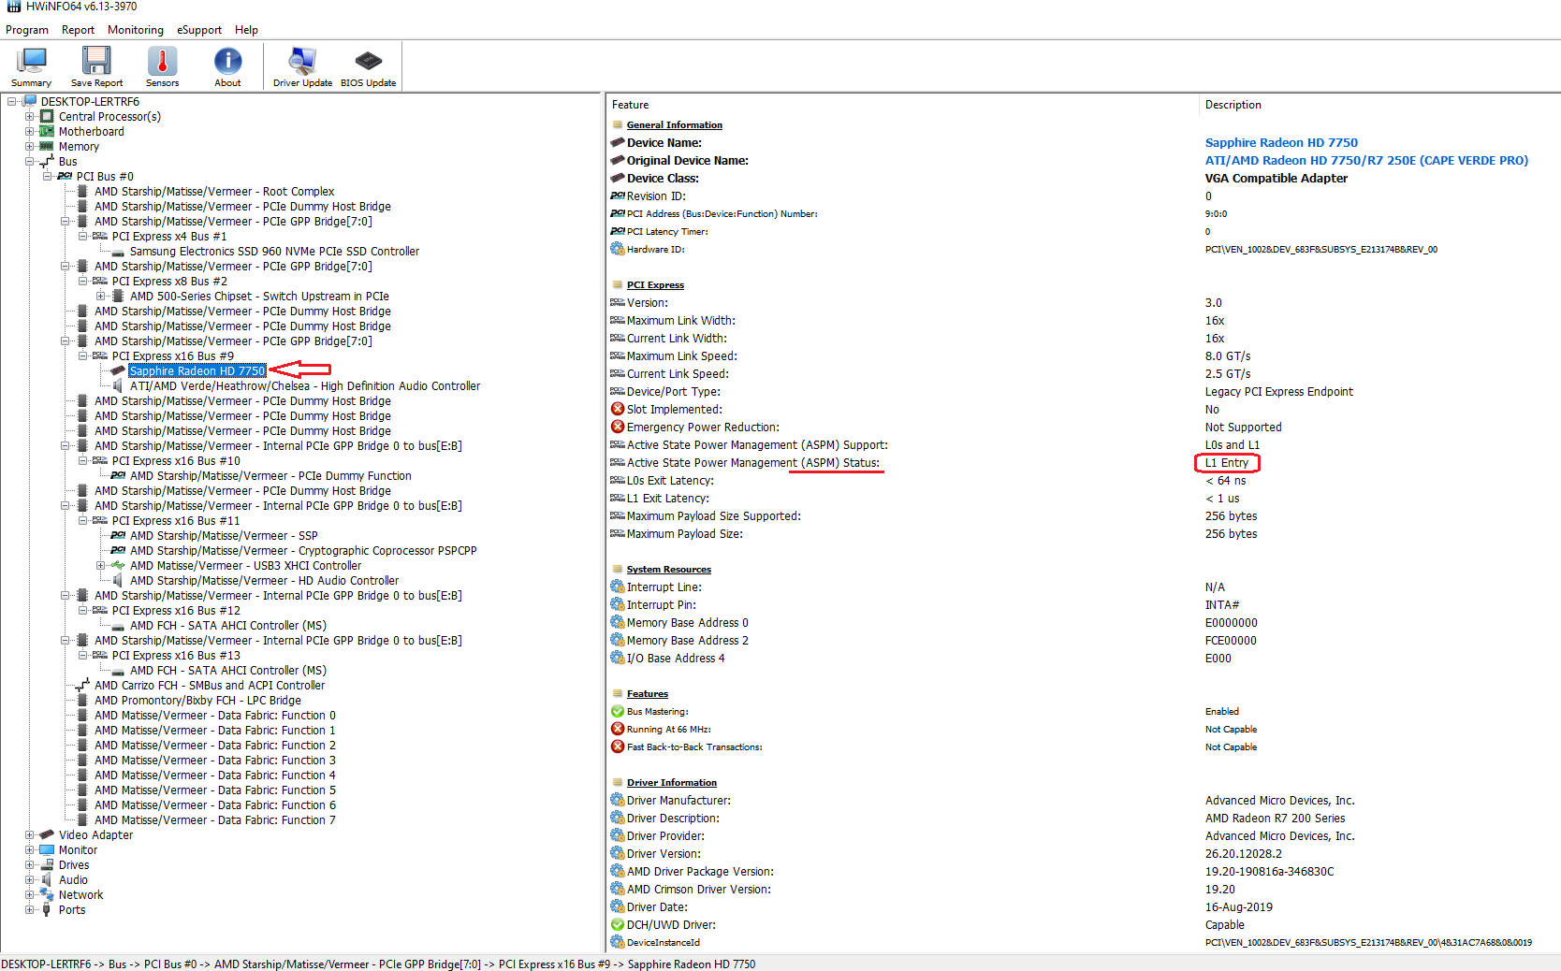Click the Memory module icon
Image resolution: width=1561 pixels, height=971 pixels.
[x=47, y=147]
